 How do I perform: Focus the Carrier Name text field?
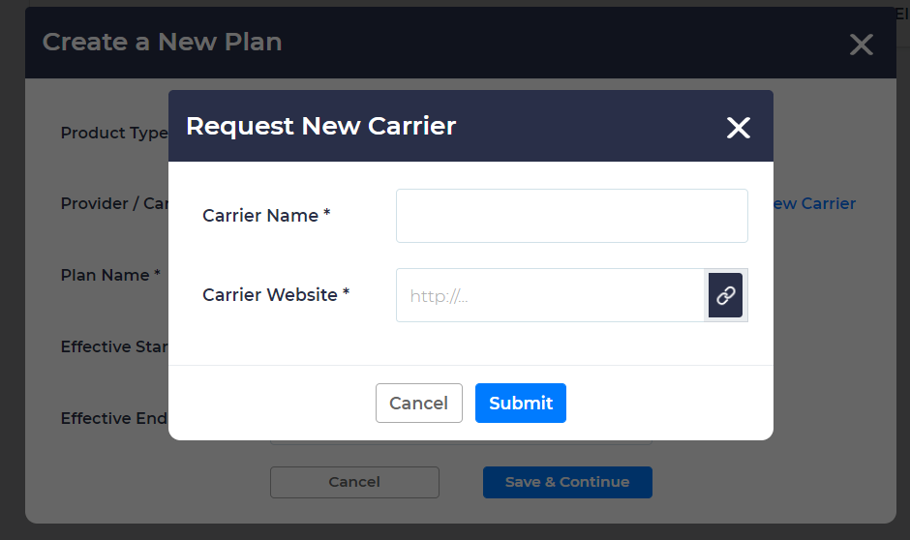[571, 216]
